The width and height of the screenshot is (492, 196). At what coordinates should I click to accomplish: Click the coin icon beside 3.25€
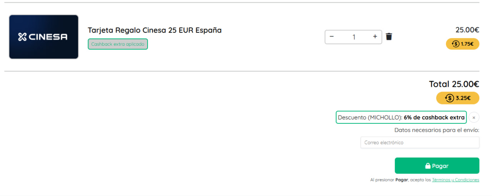pyautogui.click(x=449, y=98)
